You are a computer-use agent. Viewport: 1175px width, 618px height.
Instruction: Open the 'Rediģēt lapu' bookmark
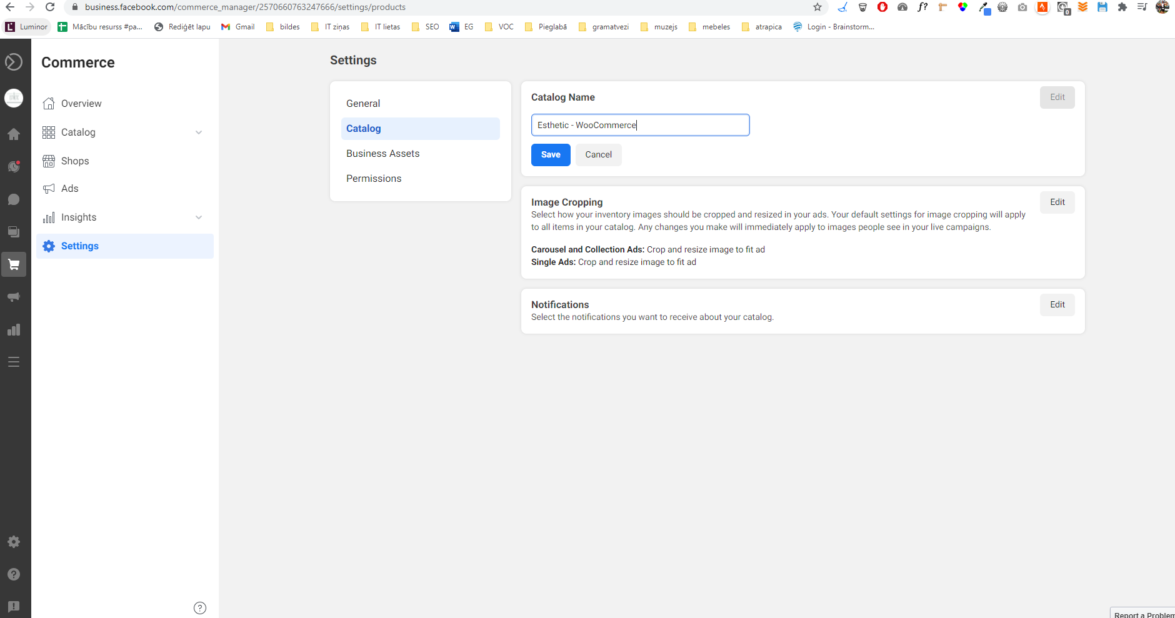(x=182, y=27)
